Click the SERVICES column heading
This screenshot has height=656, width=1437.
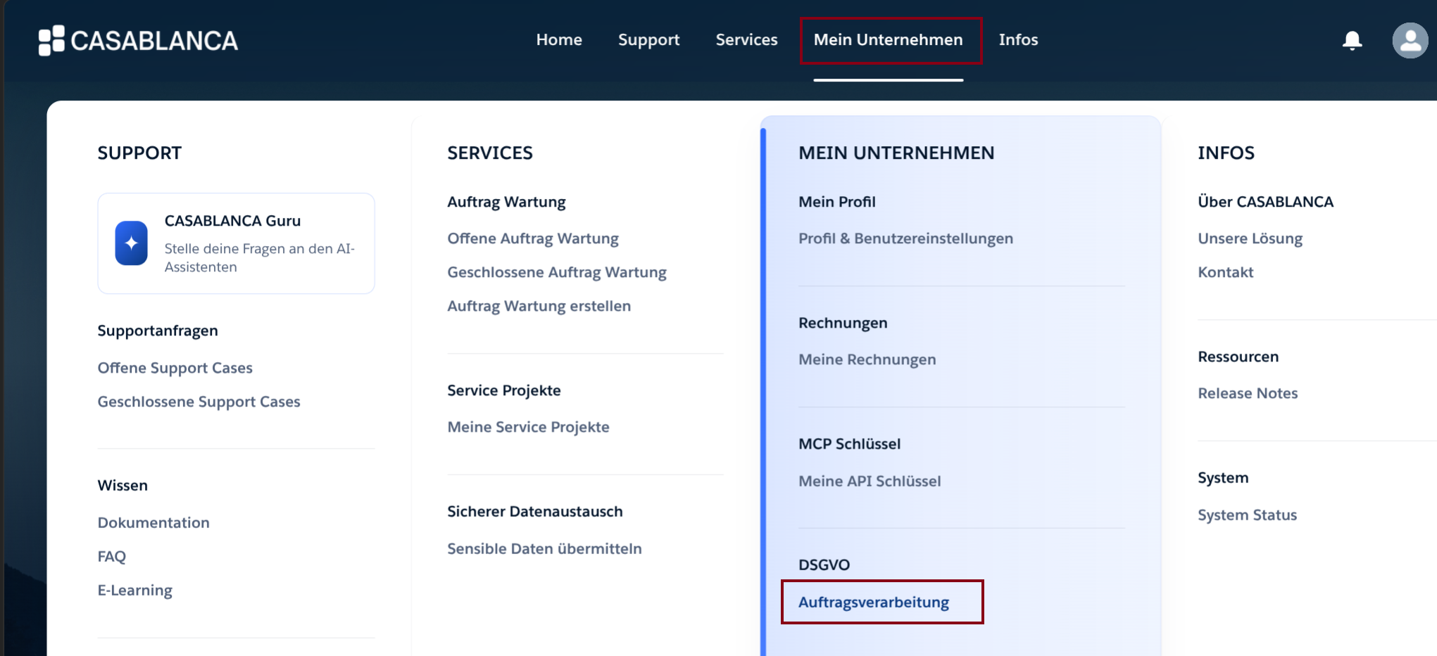pyautogui.click(x=490, y=153)
